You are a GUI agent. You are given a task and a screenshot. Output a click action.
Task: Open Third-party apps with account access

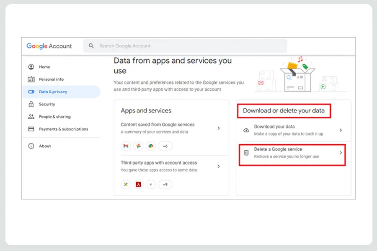pyautogui.click(x=171, y=166)
